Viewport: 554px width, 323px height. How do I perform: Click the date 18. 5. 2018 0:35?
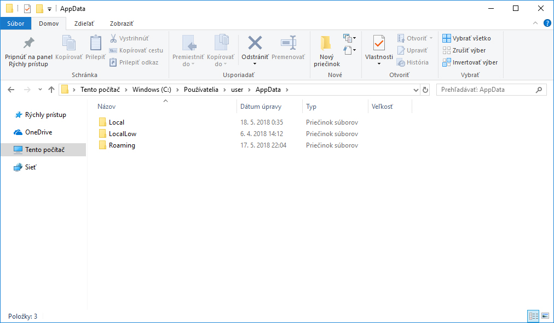tap(262, 122)
